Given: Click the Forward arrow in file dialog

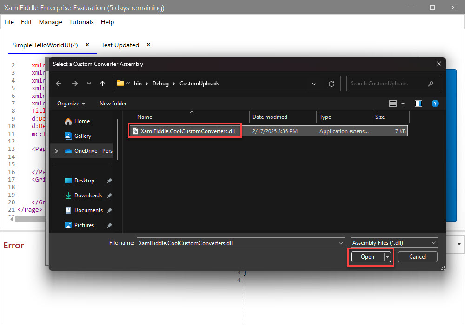Looking at the screenshot, I should 75,84.
